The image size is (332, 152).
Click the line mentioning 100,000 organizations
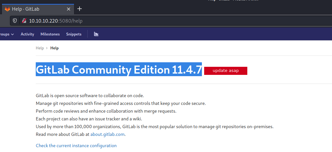click(x=155, y=127)
